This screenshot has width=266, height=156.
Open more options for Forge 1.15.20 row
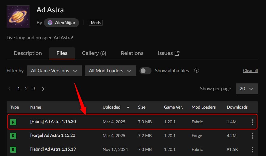pyautogui.click(x=252, y=136)
